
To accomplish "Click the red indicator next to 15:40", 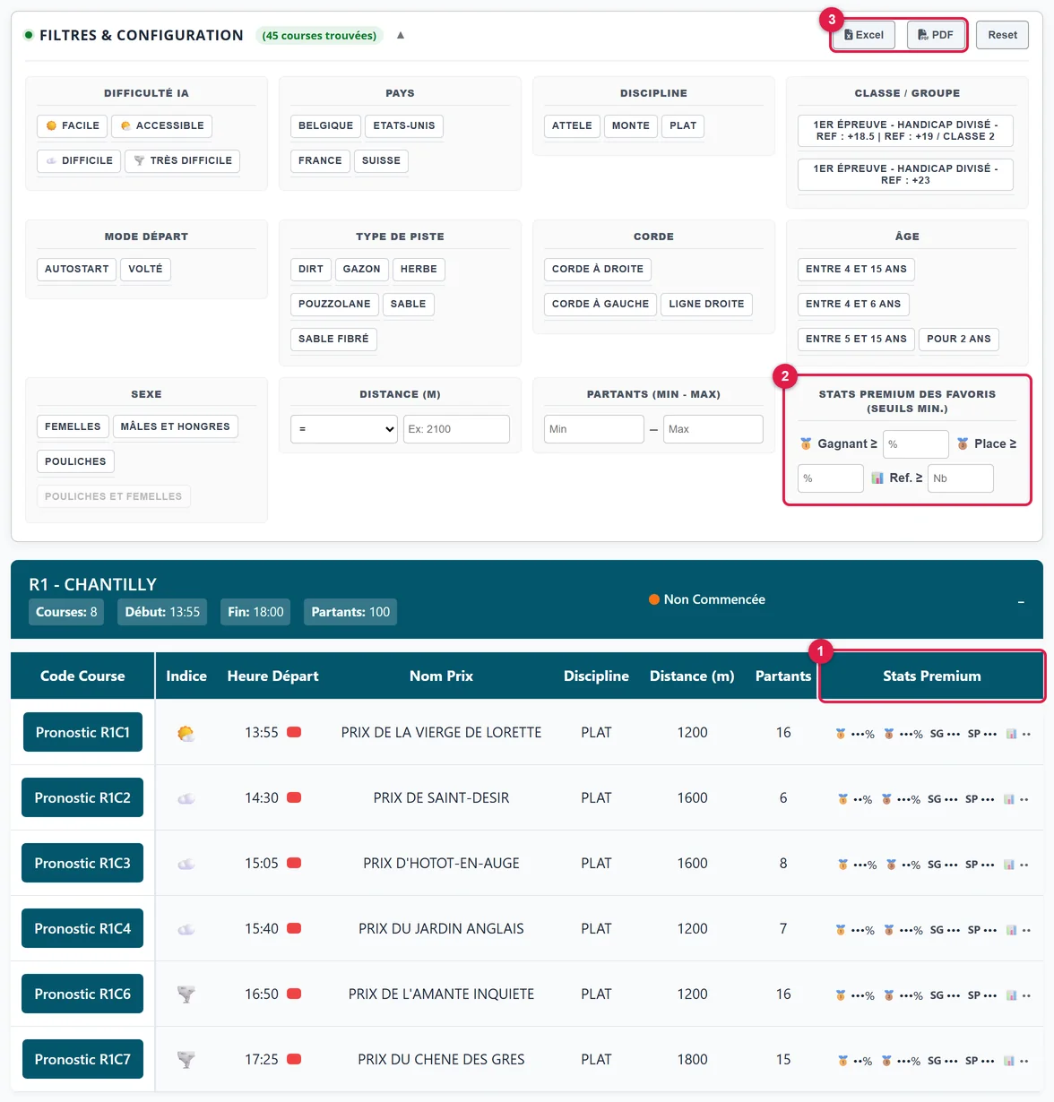I will point(294,929).
